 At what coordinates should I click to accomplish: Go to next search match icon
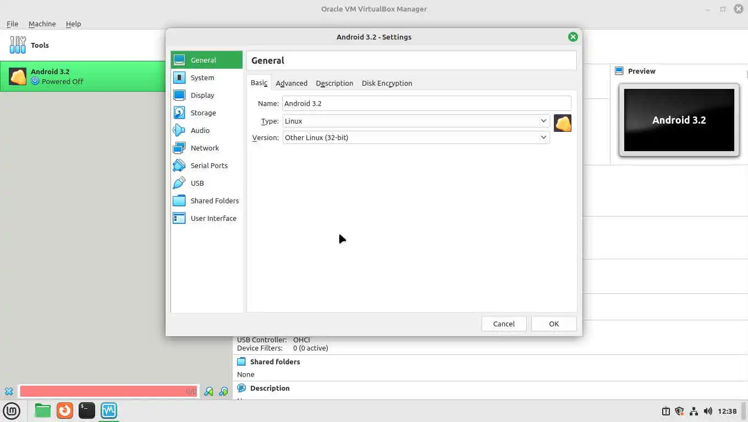(223, 391)
